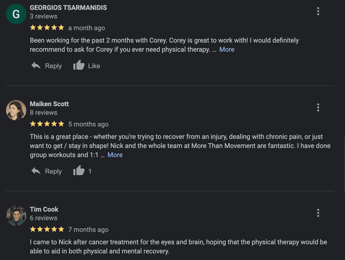This screenshot has height=260, width=345.
Task: Click Maiken Scott's five-star rating
Action: pos(47,124)
